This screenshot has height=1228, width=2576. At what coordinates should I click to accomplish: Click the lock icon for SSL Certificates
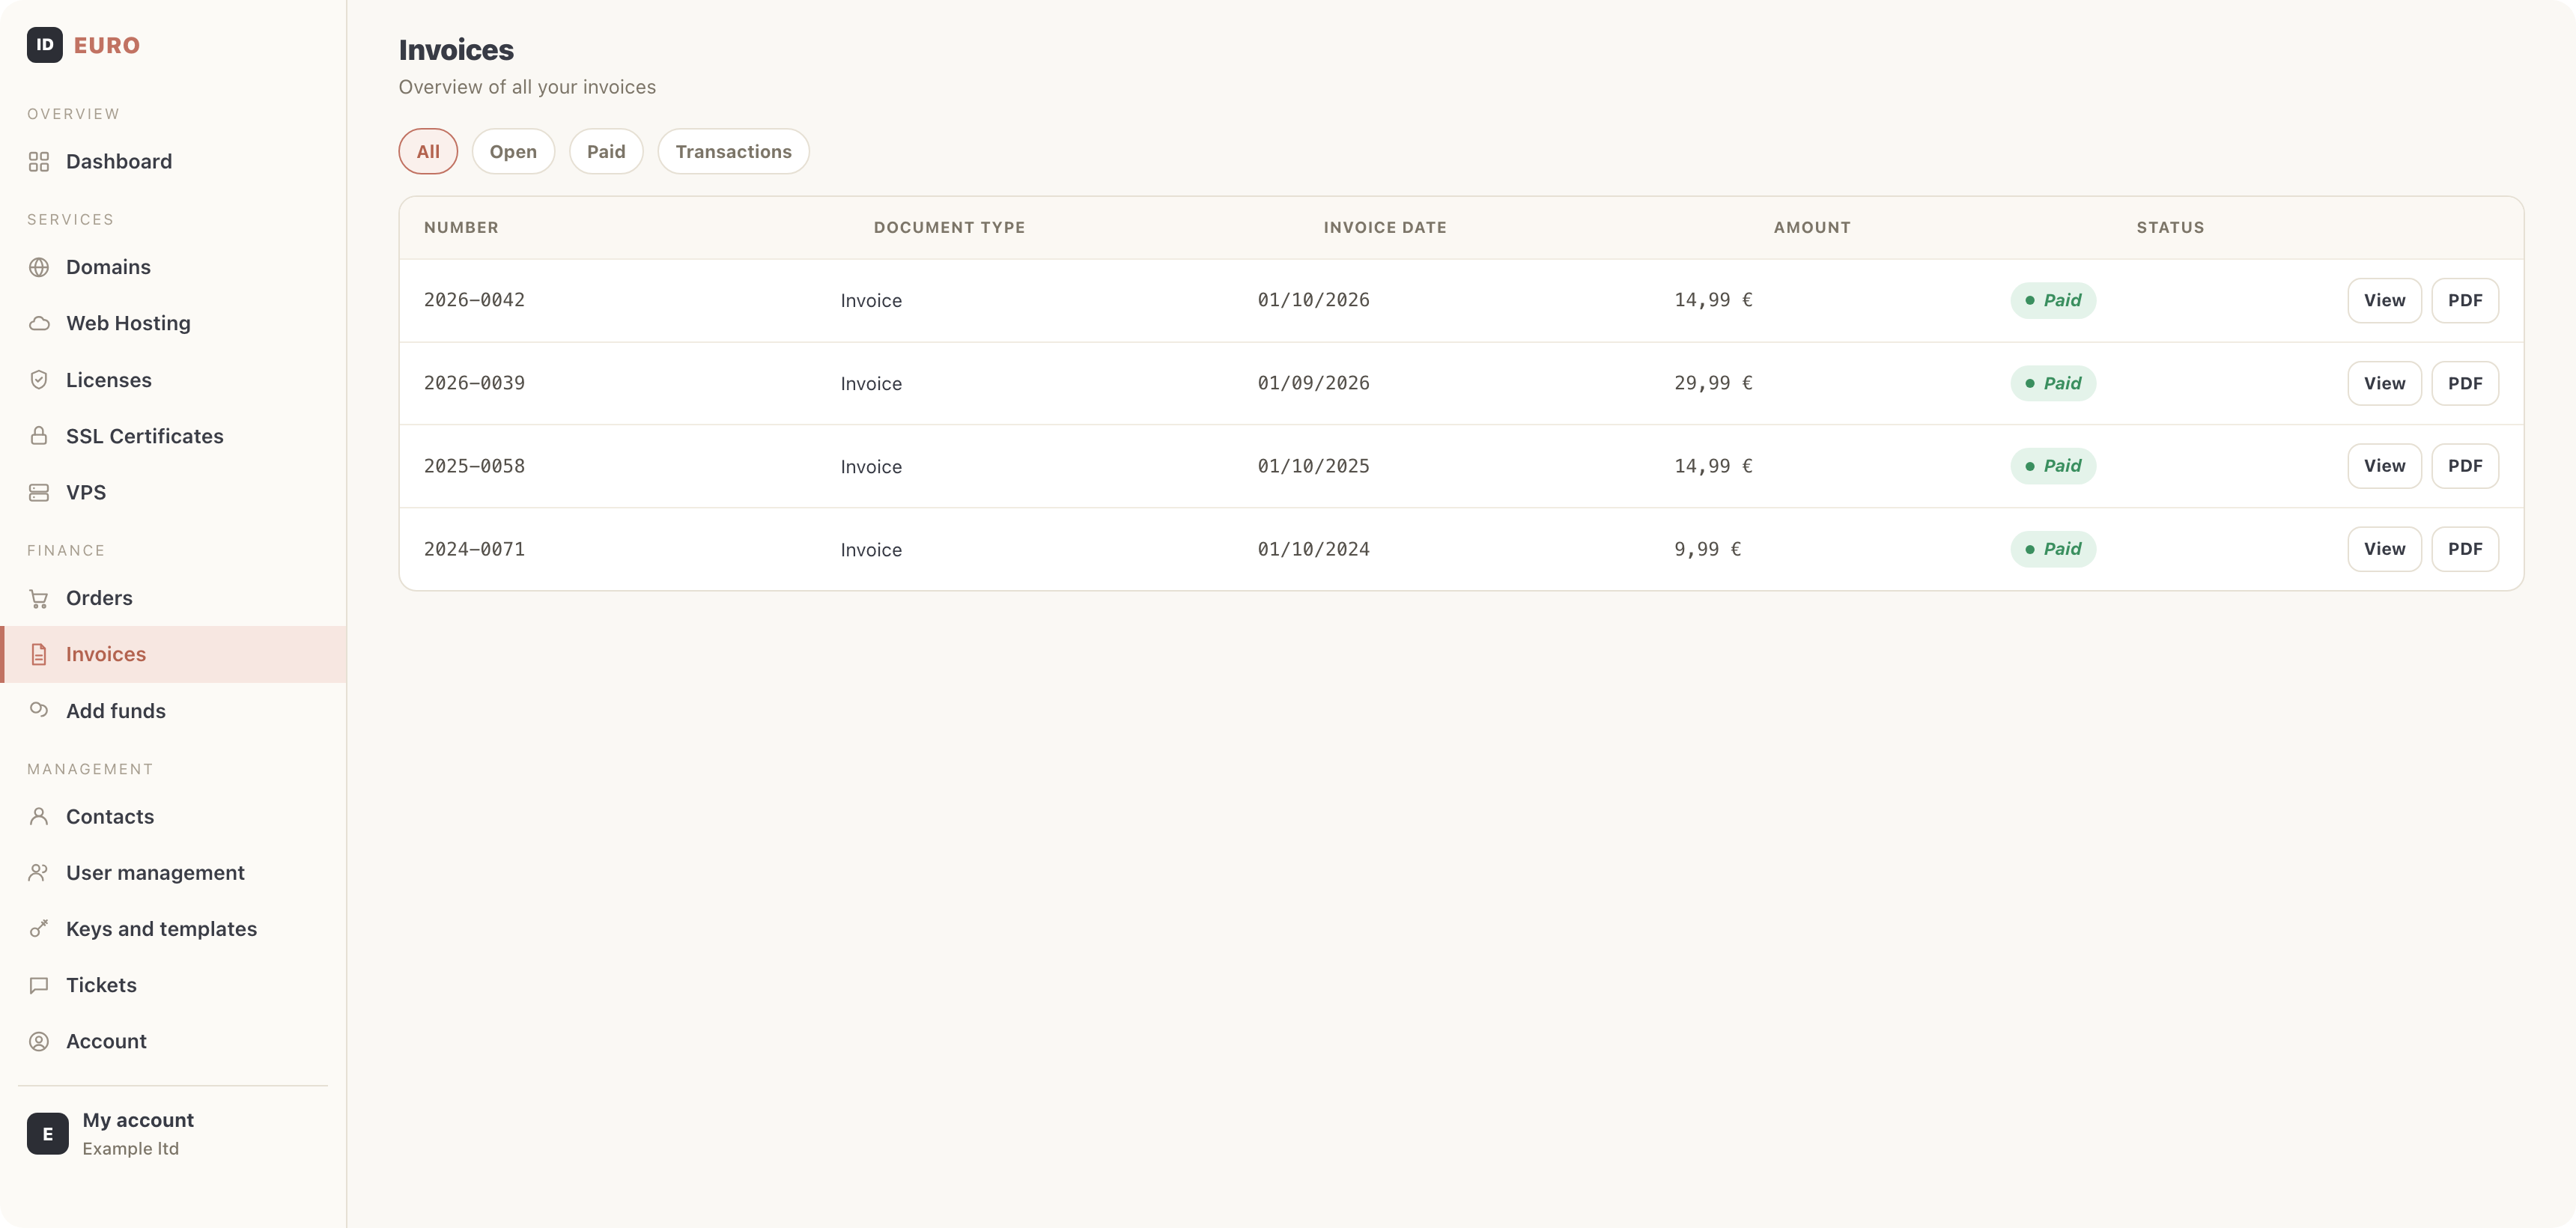(39, 436)
